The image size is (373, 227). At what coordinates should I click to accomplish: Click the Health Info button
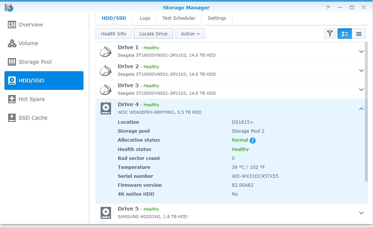(x=114, y=34)
